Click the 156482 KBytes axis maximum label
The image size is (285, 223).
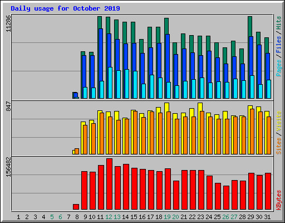click(8, 167)
